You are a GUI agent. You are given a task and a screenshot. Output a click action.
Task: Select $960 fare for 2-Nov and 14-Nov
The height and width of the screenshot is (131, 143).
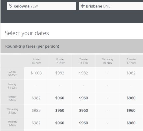[60, 111]
